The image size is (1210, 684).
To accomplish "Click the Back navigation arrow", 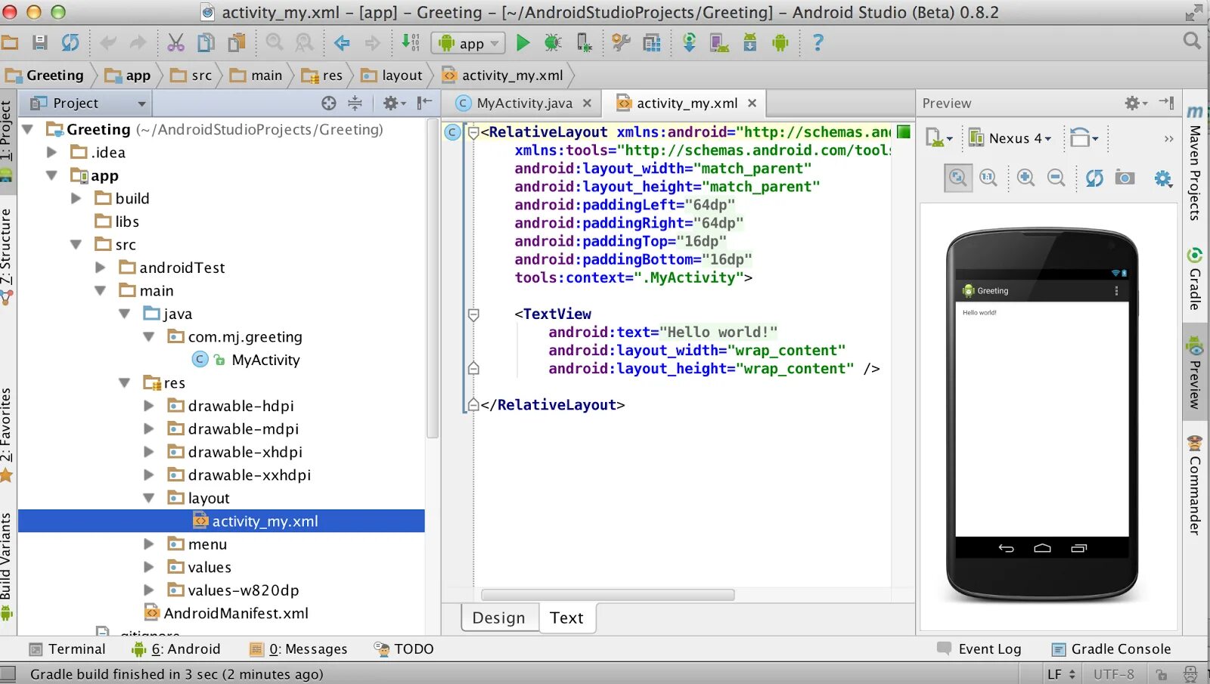I will [x=342, y=42].
